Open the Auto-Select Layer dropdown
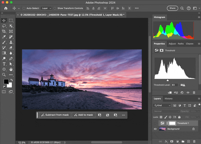This screenshot has width=201, height=144. pyautogui.click(x=46, y=8)
